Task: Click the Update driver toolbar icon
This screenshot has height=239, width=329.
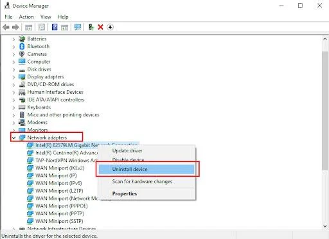Action: [x=91, y=27]
